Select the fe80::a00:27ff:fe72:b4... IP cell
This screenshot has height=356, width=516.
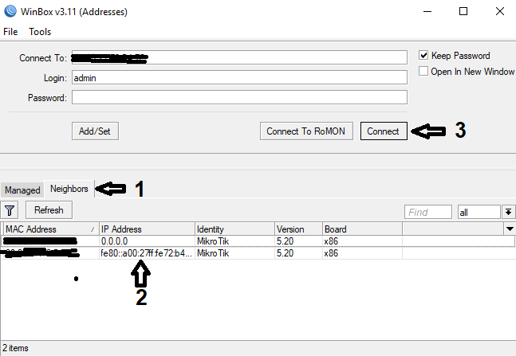click(x=147, y=253)
